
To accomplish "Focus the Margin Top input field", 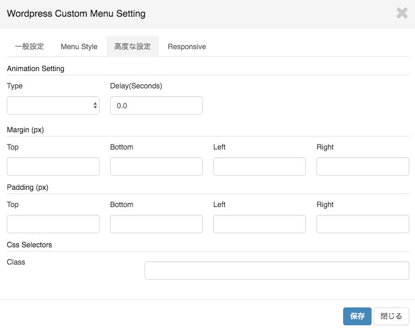I will coord(53,167).
